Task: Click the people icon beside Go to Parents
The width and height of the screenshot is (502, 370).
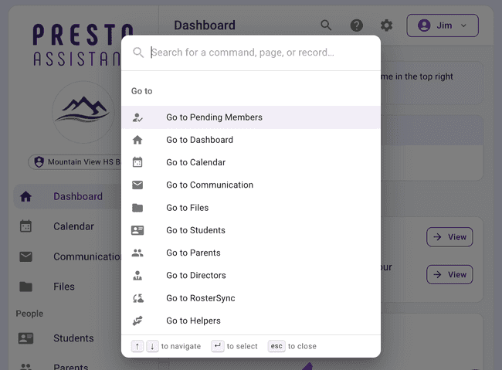Action: (x=137, y=253)
